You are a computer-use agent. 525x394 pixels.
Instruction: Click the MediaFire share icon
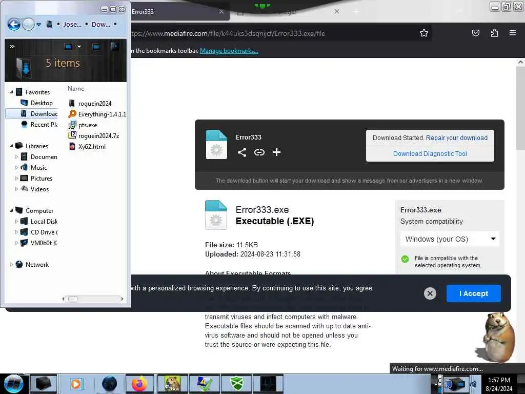coord(242,152)
